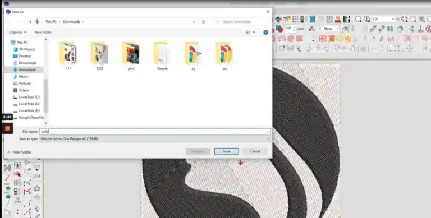Click the red wavy lines stitch icon
Screen dimensions: 431x218
point(282,39)
